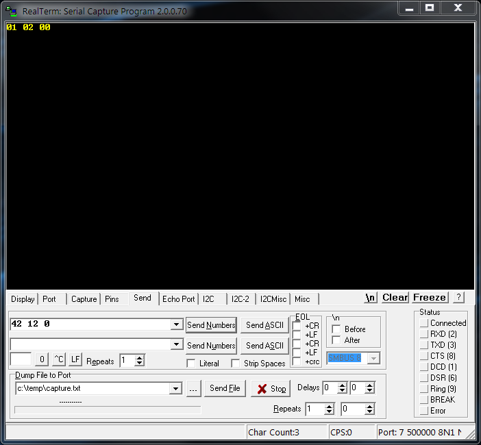Image resolution: width=481 pixels, height=445 pixels.
Task: Increase second Delays spinner value
Action: point(369,385)
